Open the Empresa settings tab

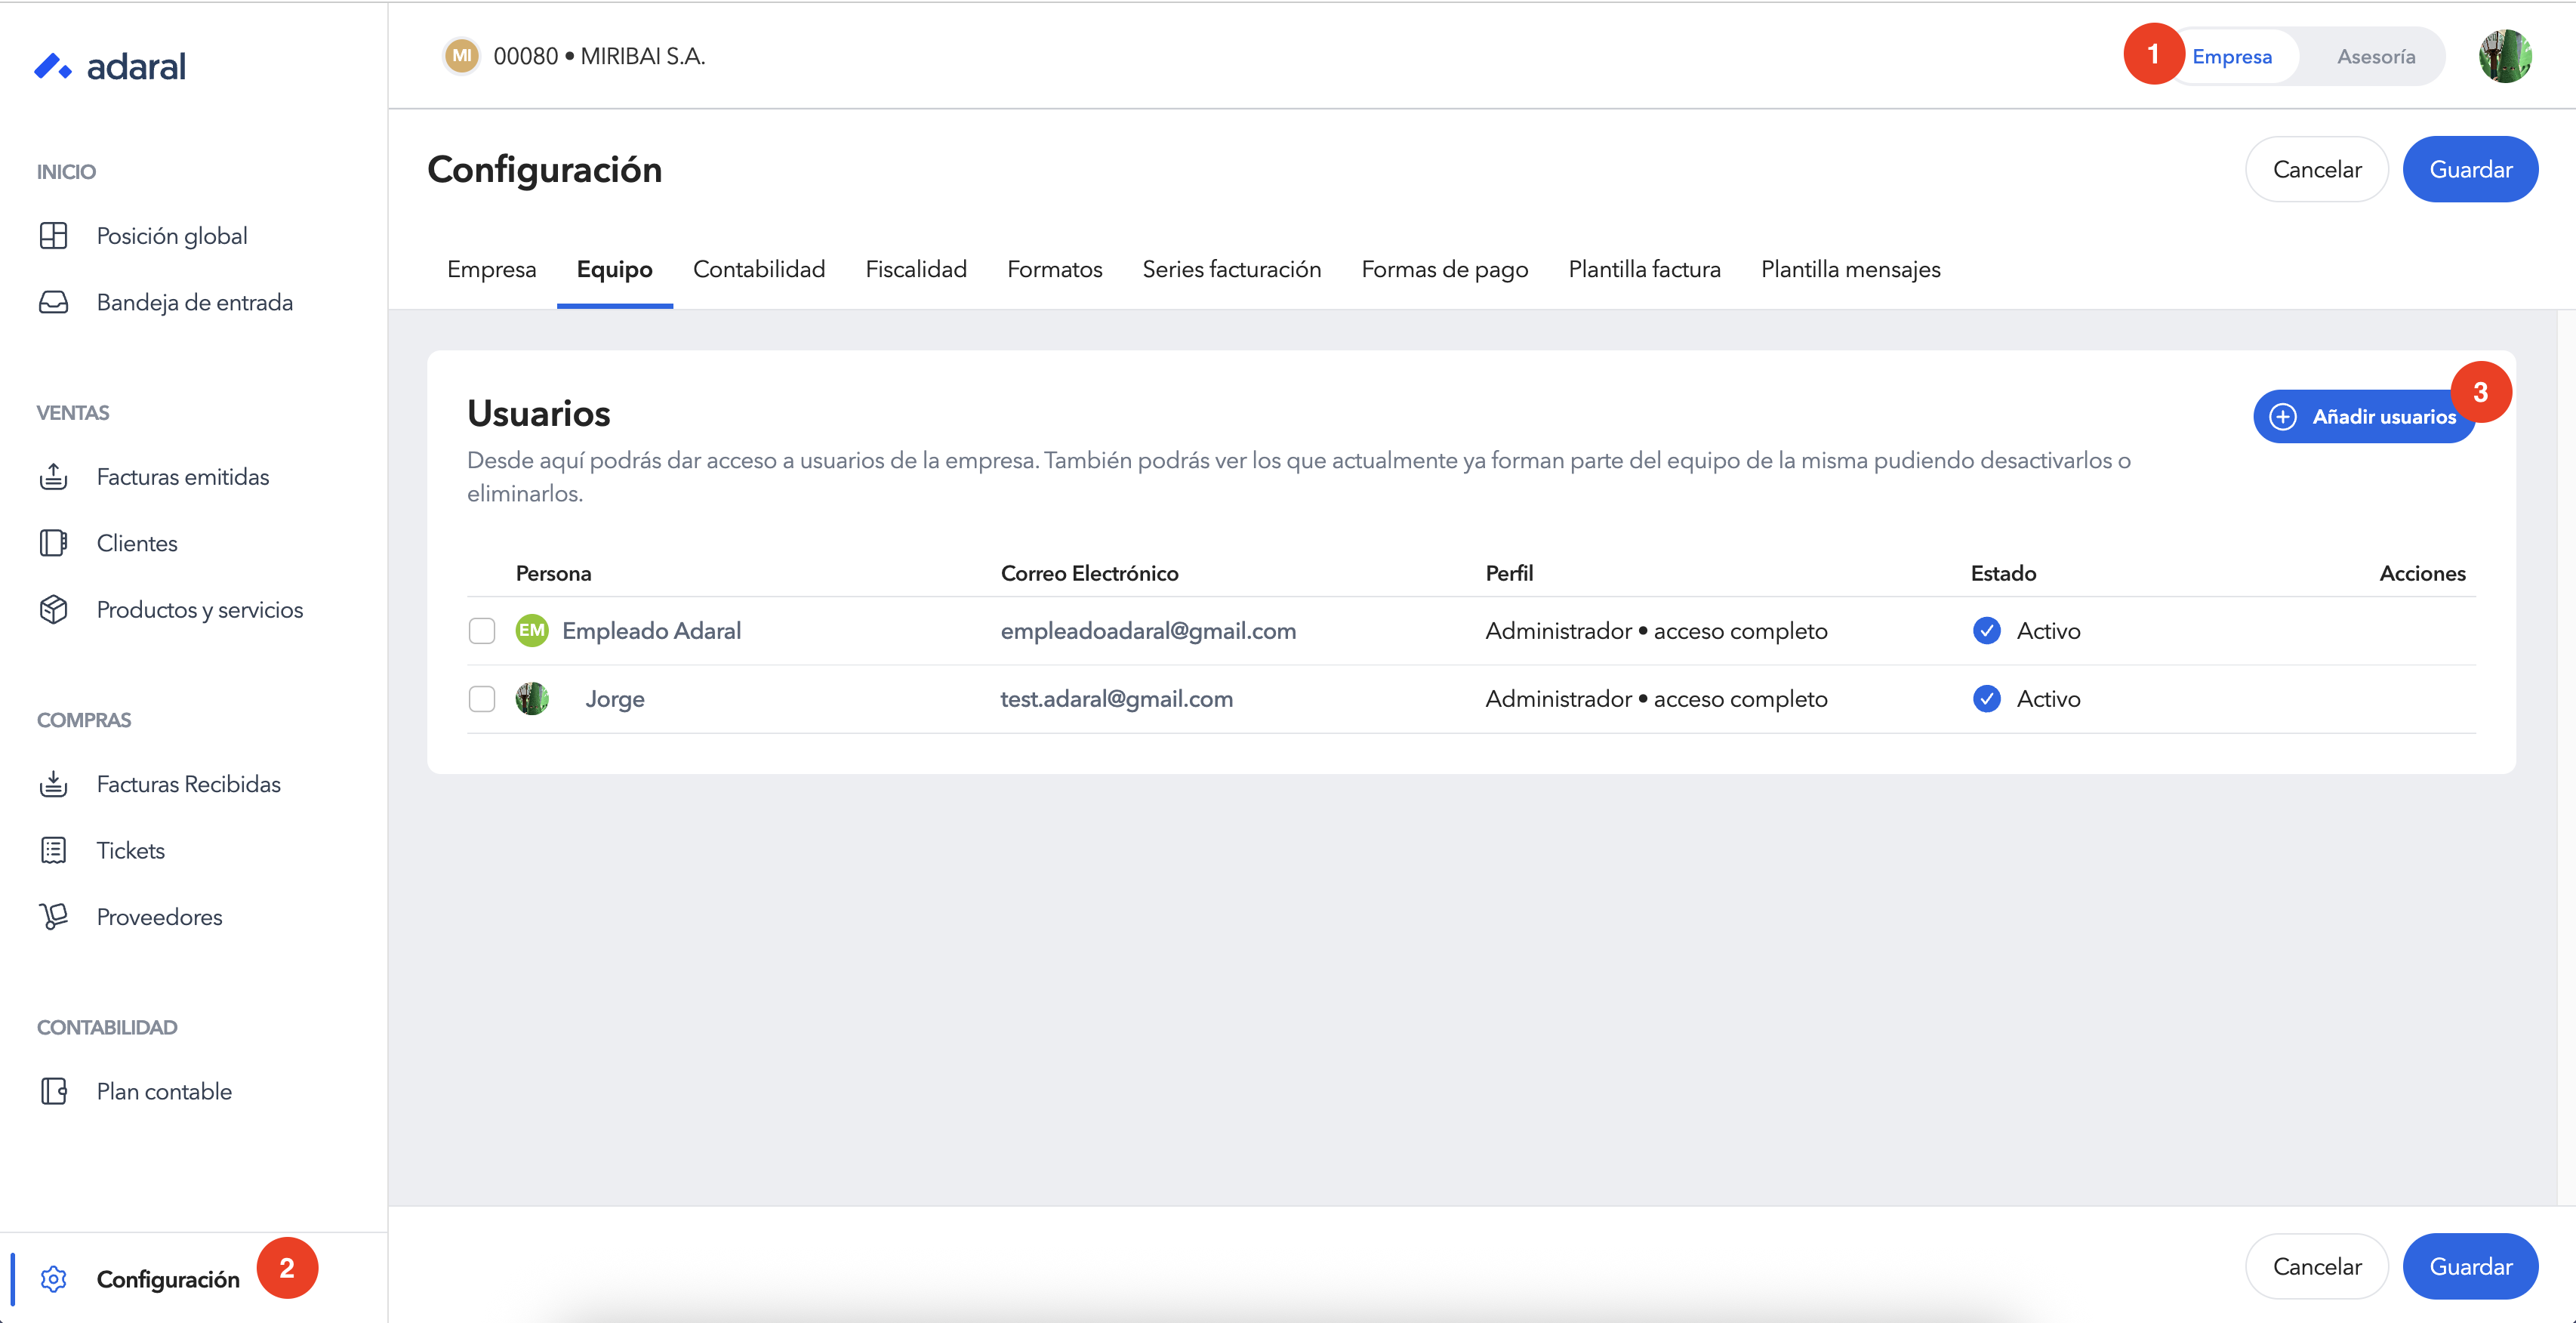click(491, 269)
